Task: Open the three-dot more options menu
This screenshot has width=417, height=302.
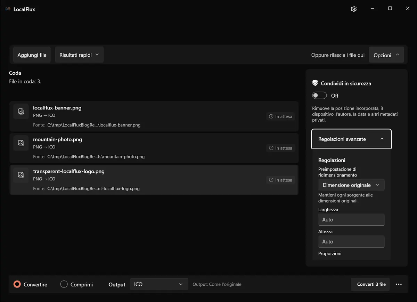Action: pos(399,284)
